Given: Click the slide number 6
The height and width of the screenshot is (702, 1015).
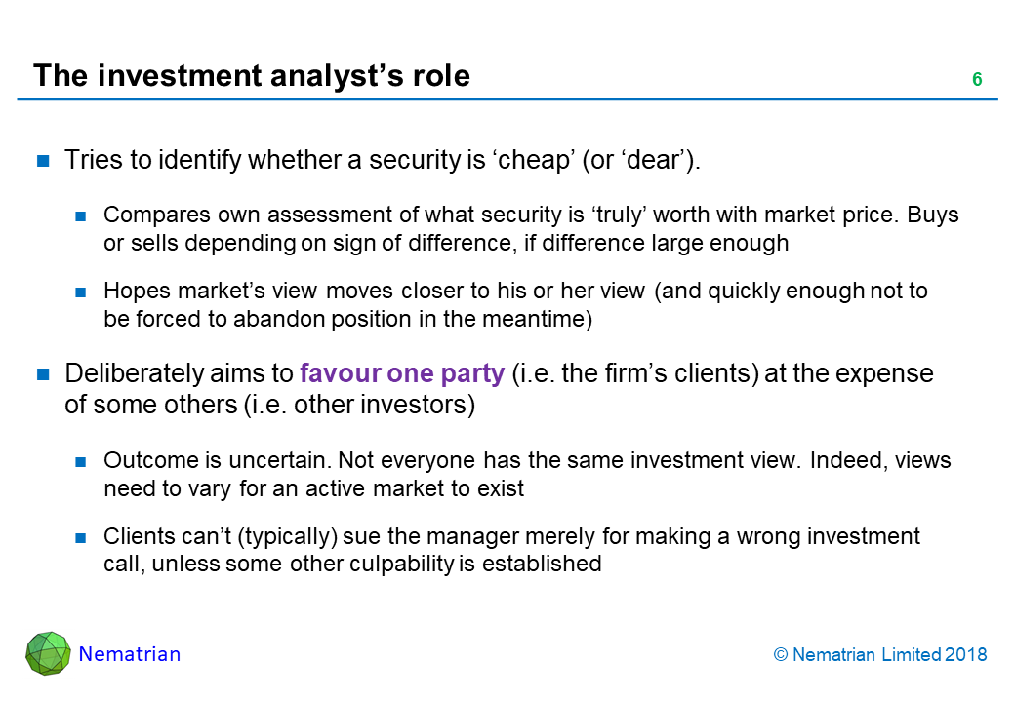Looking at the screenshot, I should point(976,80).
